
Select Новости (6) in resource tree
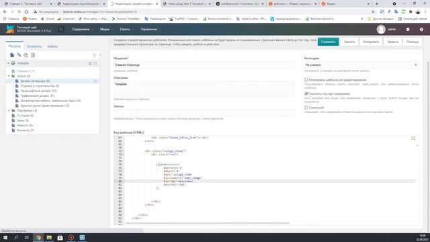click(25, 126)
